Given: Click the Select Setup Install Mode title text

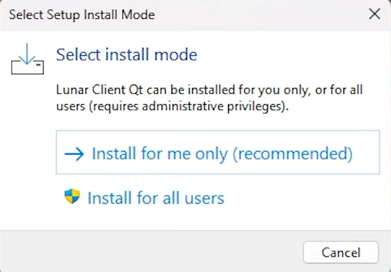Looking at the screenshot, I should point(82,15).
